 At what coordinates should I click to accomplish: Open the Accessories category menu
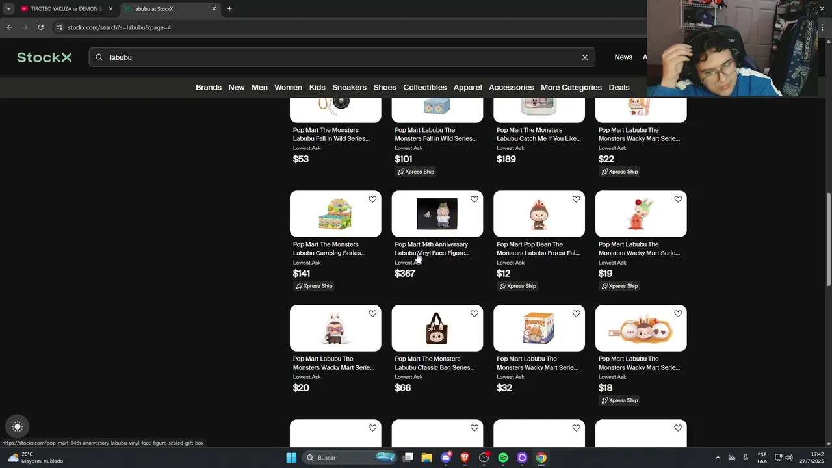[x=512, y=87]
